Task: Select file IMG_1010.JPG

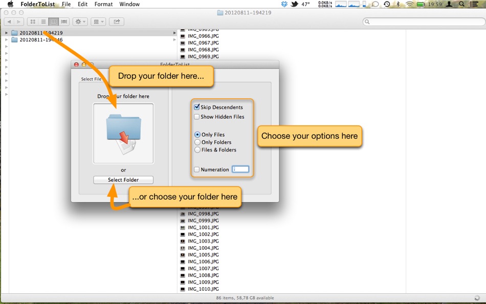Action: click(x=203, y=289)
